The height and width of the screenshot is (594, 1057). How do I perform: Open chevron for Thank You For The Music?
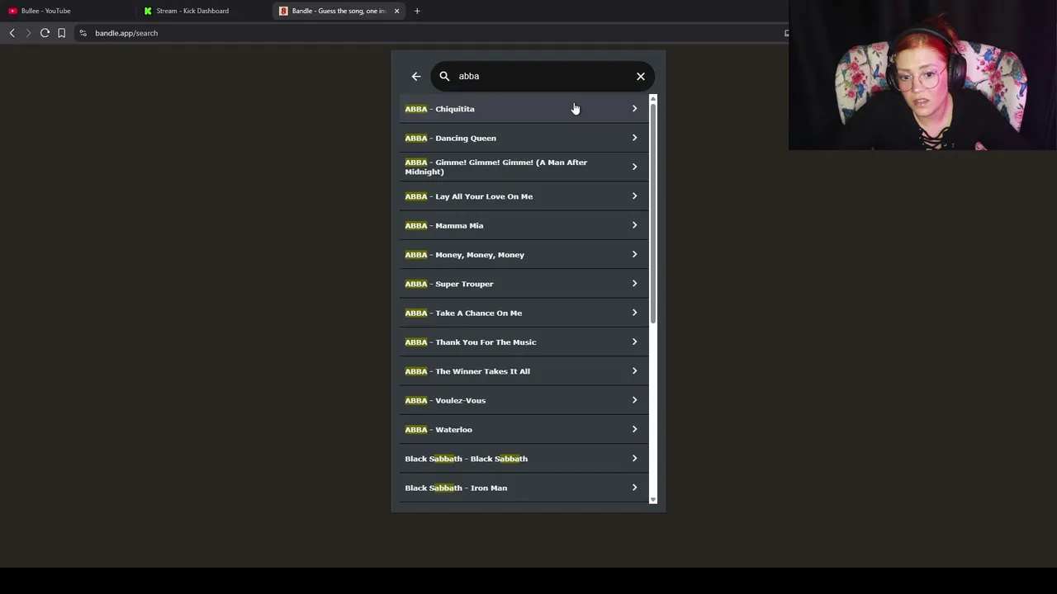coord(634,342)
